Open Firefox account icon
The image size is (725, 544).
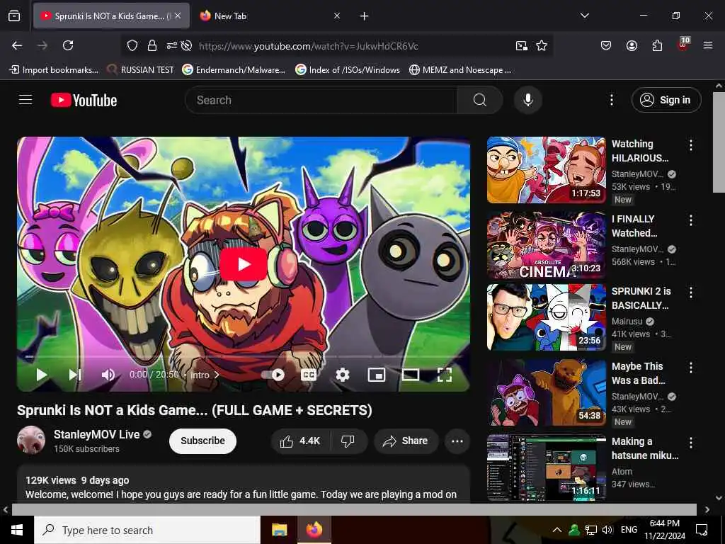632,45
